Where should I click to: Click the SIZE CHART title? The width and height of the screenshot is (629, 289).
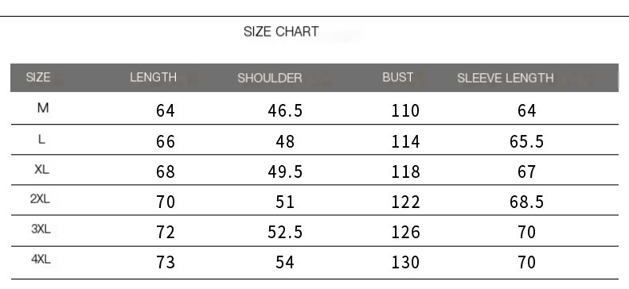pyautogui.click(x=281, y=32)
